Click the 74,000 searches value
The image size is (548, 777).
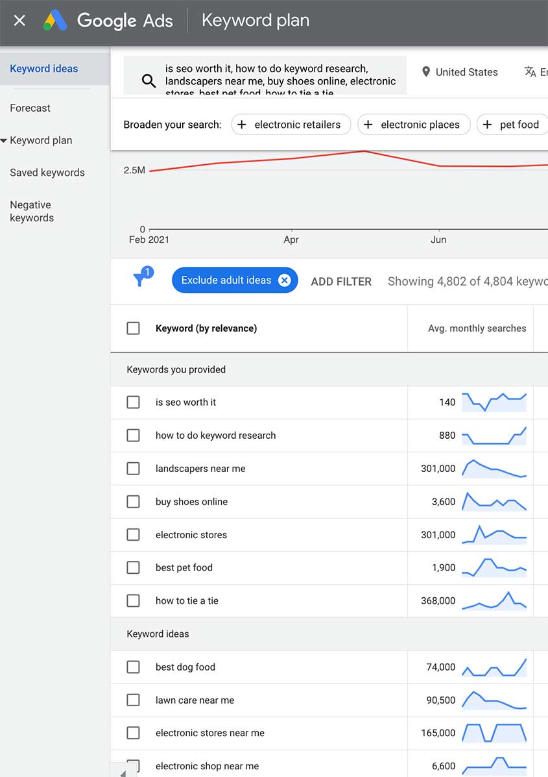coord(440,667)
